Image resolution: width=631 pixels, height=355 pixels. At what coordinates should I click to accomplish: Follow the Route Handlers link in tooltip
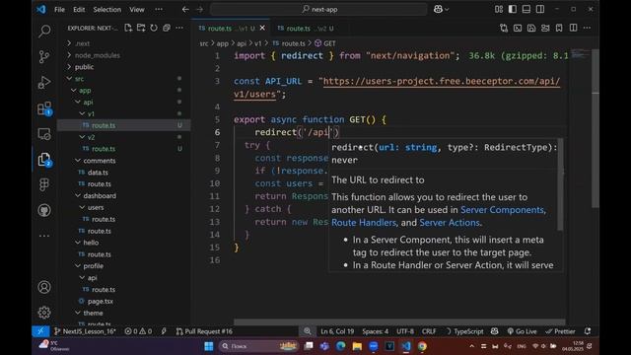pos(364,223)
